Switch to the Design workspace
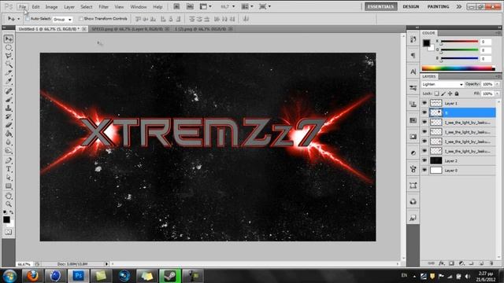Image resolution: width=504 pixels, height=283 pixels. pos(411,6)
